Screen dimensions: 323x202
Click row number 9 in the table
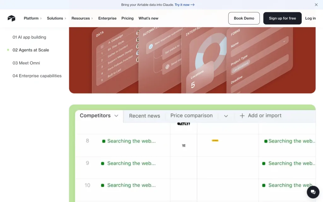pyautogui.click(x=87, y=163)
